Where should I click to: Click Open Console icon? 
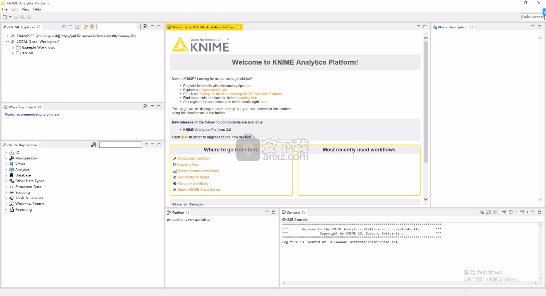522,212
